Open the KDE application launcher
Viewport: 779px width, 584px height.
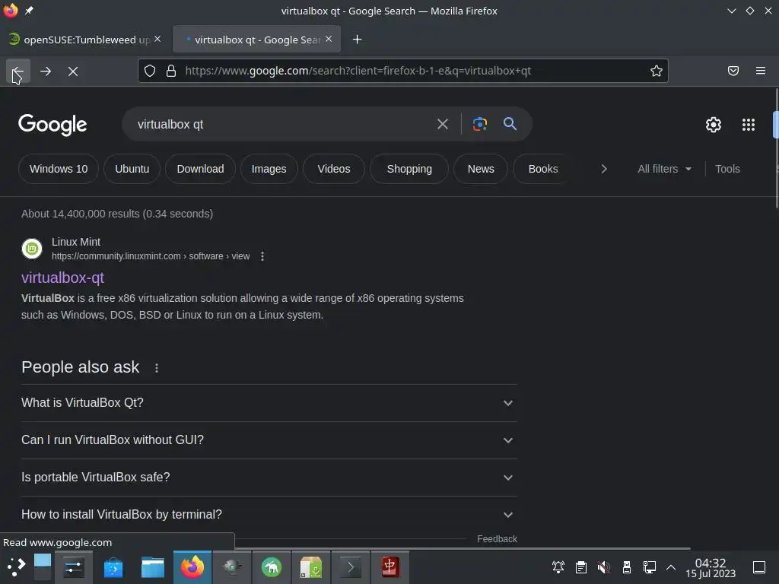coord(16,567)
